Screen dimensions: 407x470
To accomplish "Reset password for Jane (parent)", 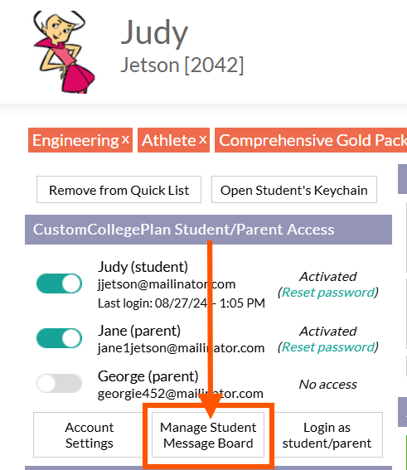I will pos(328,347).
